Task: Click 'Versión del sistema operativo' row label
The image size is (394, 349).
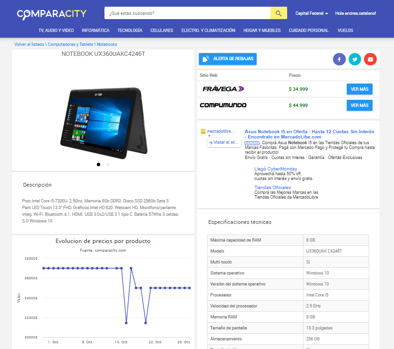Action: coord(238,284)
